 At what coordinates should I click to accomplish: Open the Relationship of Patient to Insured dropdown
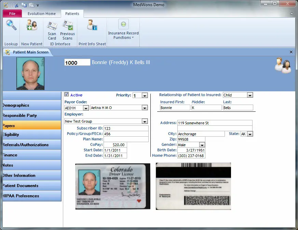[249, 95]
